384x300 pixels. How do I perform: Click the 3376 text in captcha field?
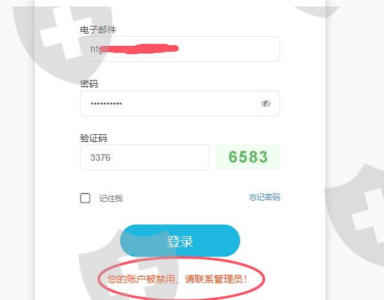[x=101, y=157]
